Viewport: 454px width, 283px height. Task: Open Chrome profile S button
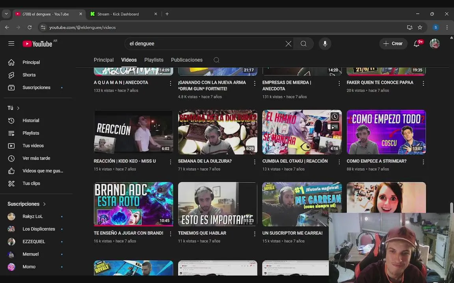435,28
